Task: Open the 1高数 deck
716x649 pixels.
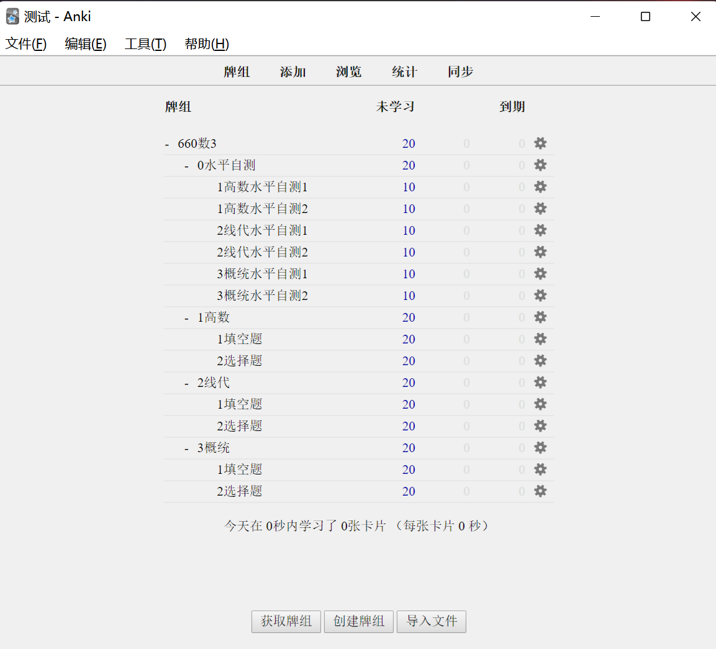Action: click(213, 317)
